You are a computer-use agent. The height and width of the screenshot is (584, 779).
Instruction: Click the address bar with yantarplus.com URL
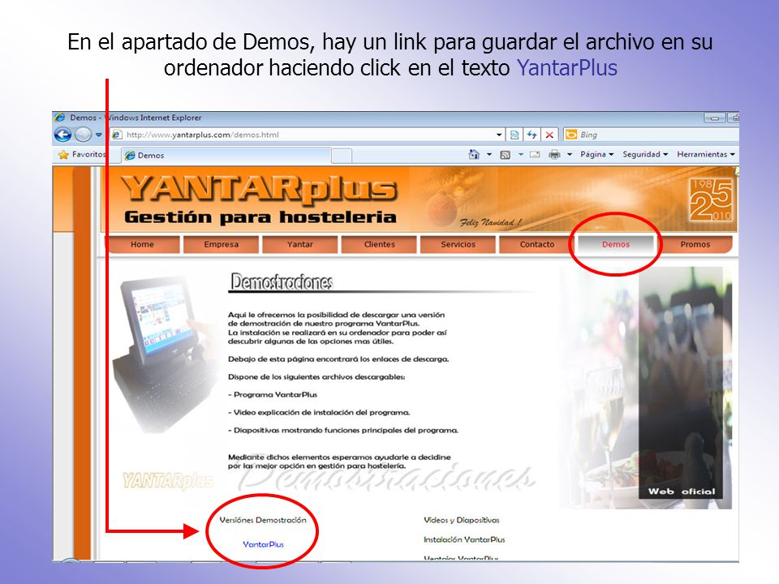(x=302, y=135)
